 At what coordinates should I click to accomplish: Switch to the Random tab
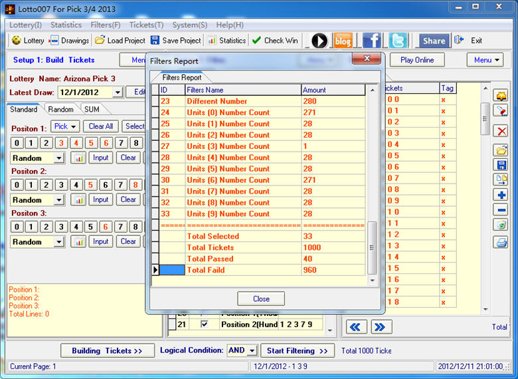[x=61, y=110]
